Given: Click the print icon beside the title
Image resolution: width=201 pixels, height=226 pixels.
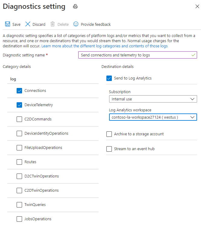Looking at the screenshot, I should [75, 6].
